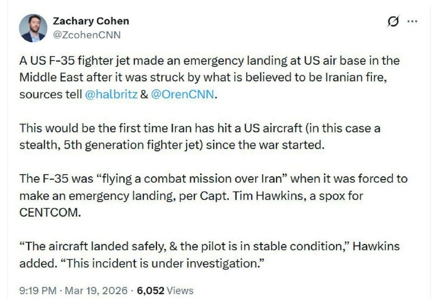Open the @ZcohenCNN handle link
The height and width of the screenshot is (299, 433).
87,35
